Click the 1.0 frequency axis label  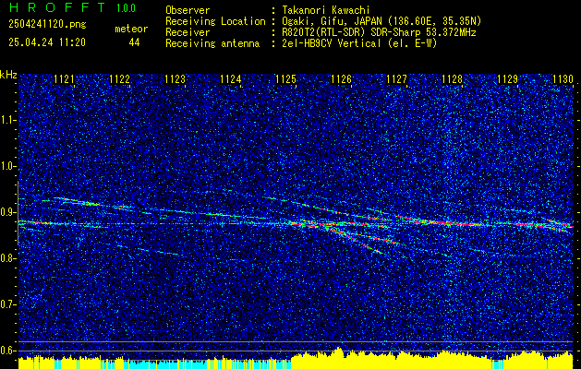[6, 167]
